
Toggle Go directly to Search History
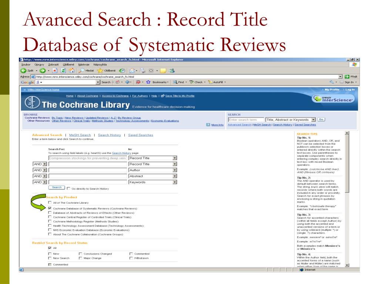click(x=68, y=188)
